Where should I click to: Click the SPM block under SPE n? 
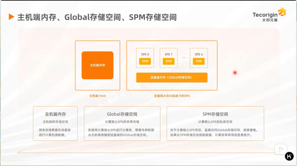pos(199,61)
